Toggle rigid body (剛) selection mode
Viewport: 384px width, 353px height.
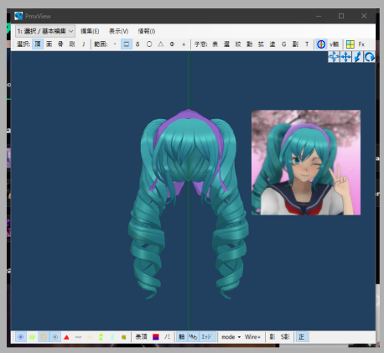(x=72, y=44)
